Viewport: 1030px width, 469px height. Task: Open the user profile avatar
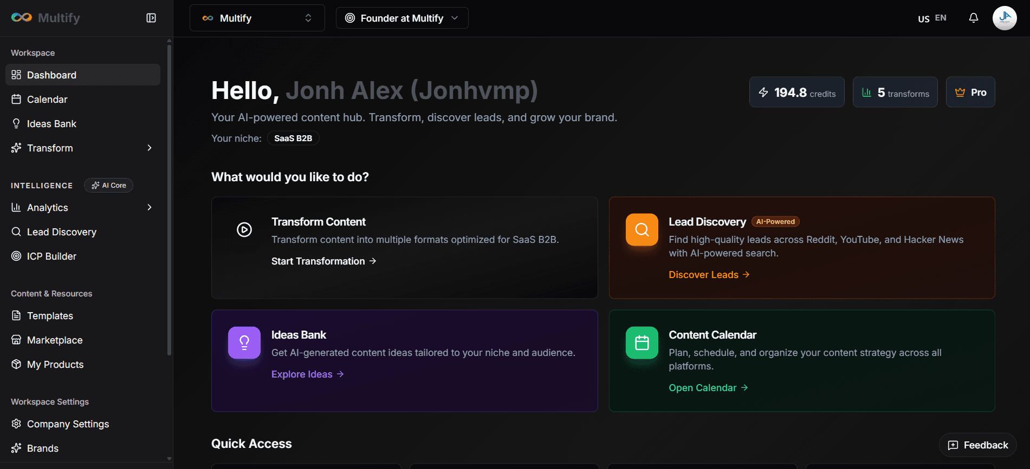(x=1005, y=18)
